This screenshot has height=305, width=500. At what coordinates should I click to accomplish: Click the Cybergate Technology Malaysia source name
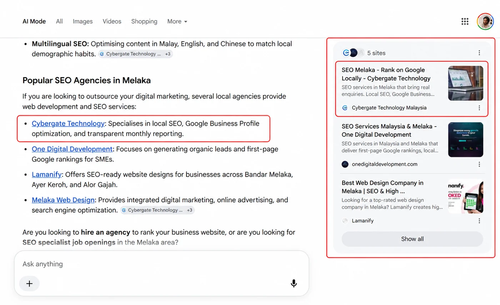coord(389,108)
